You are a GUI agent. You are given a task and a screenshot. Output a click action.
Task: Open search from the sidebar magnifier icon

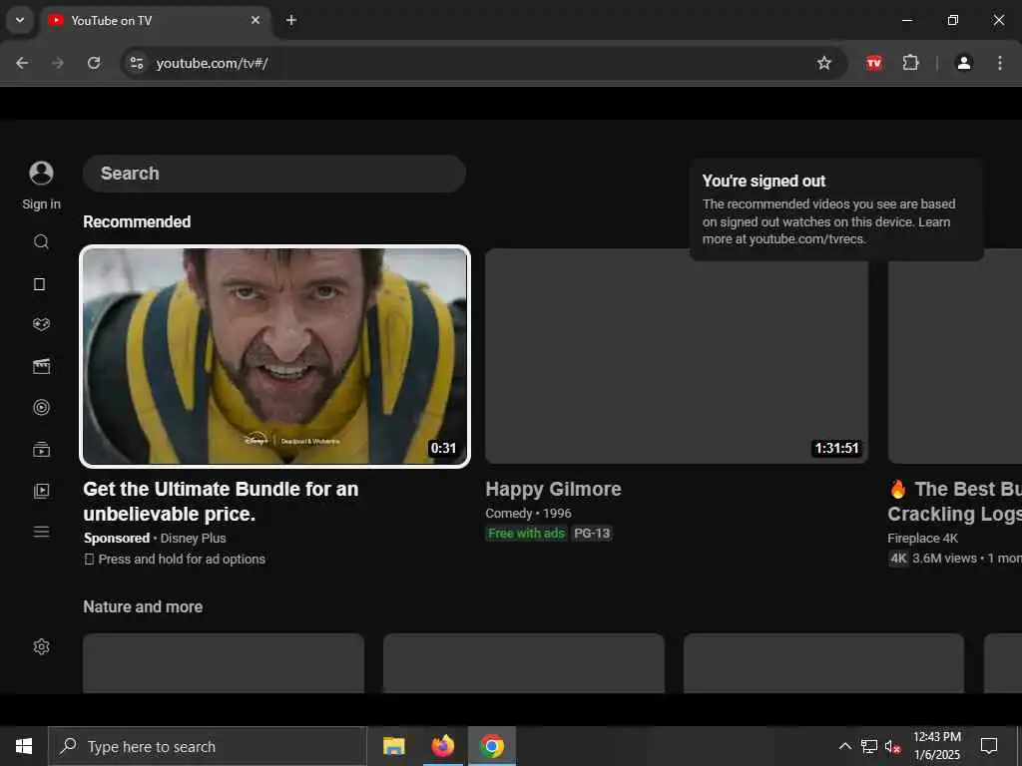pos(41,242)
